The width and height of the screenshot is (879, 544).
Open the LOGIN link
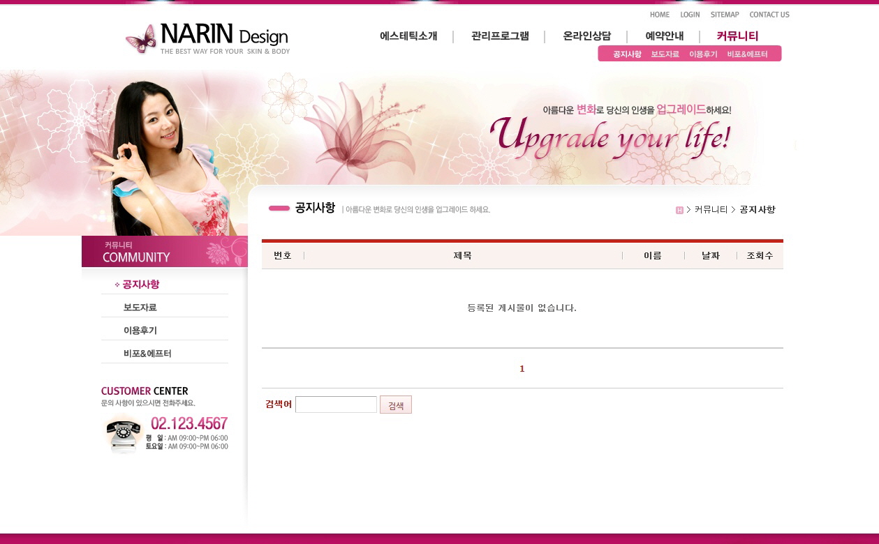click(x=690, y=15)
